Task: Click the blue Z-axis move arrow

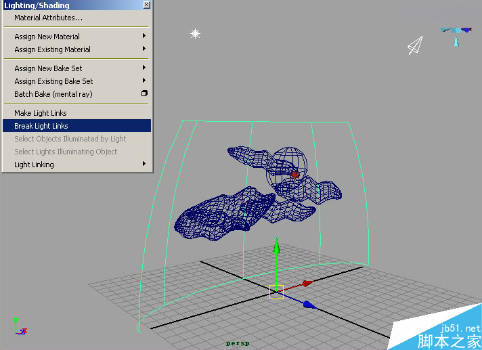Action: (310, 305)
